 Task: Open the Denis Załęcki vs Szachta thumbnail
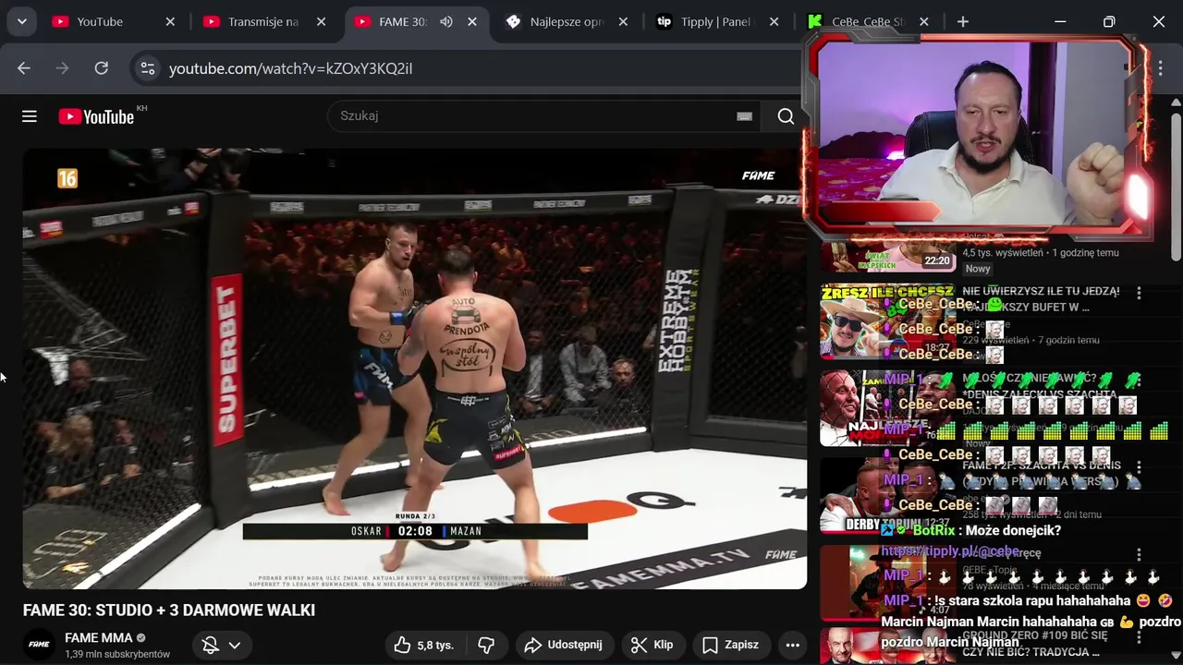[888, 408]
